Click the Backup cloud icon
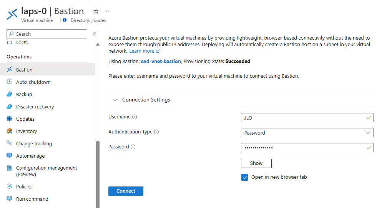The height and width of the screenshot is (208, 392). tap(10, 94)
